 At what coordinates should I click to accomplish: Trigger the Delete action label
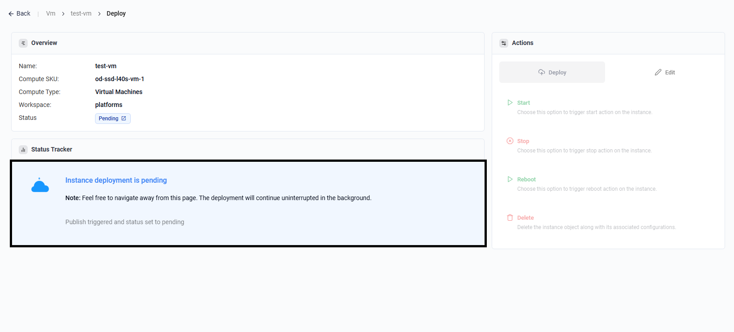coord(526,217)
